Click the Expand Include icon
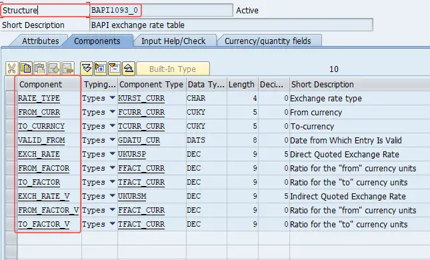This screenshot has width=430, height=260. [101, 69]
